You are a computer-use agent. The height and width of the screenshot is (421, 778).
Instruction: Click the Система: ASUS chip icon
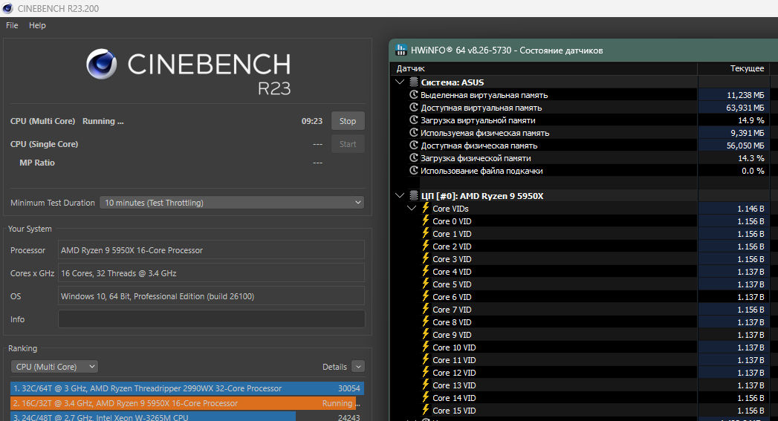(414, 82)
